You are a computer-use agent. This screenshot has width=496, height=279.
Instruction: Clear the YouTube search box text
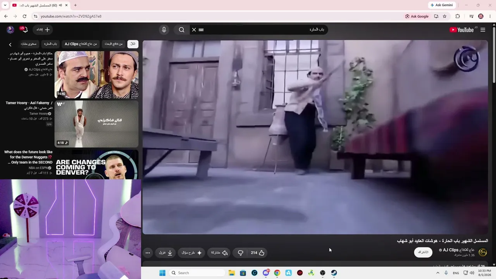[194, 30]
